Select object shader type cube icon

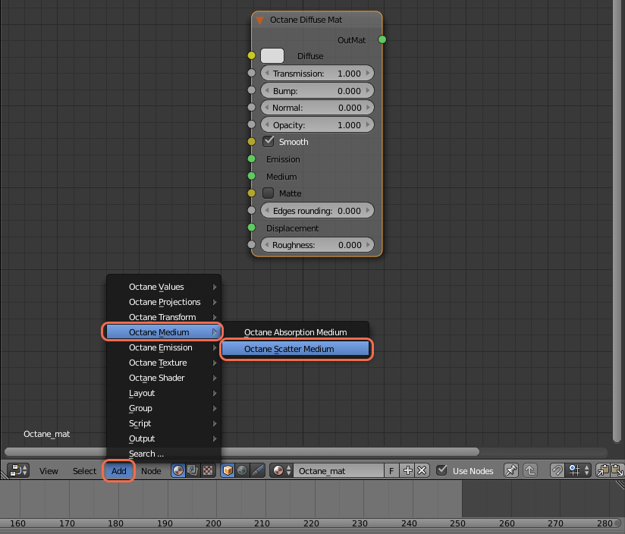(228, 470)
